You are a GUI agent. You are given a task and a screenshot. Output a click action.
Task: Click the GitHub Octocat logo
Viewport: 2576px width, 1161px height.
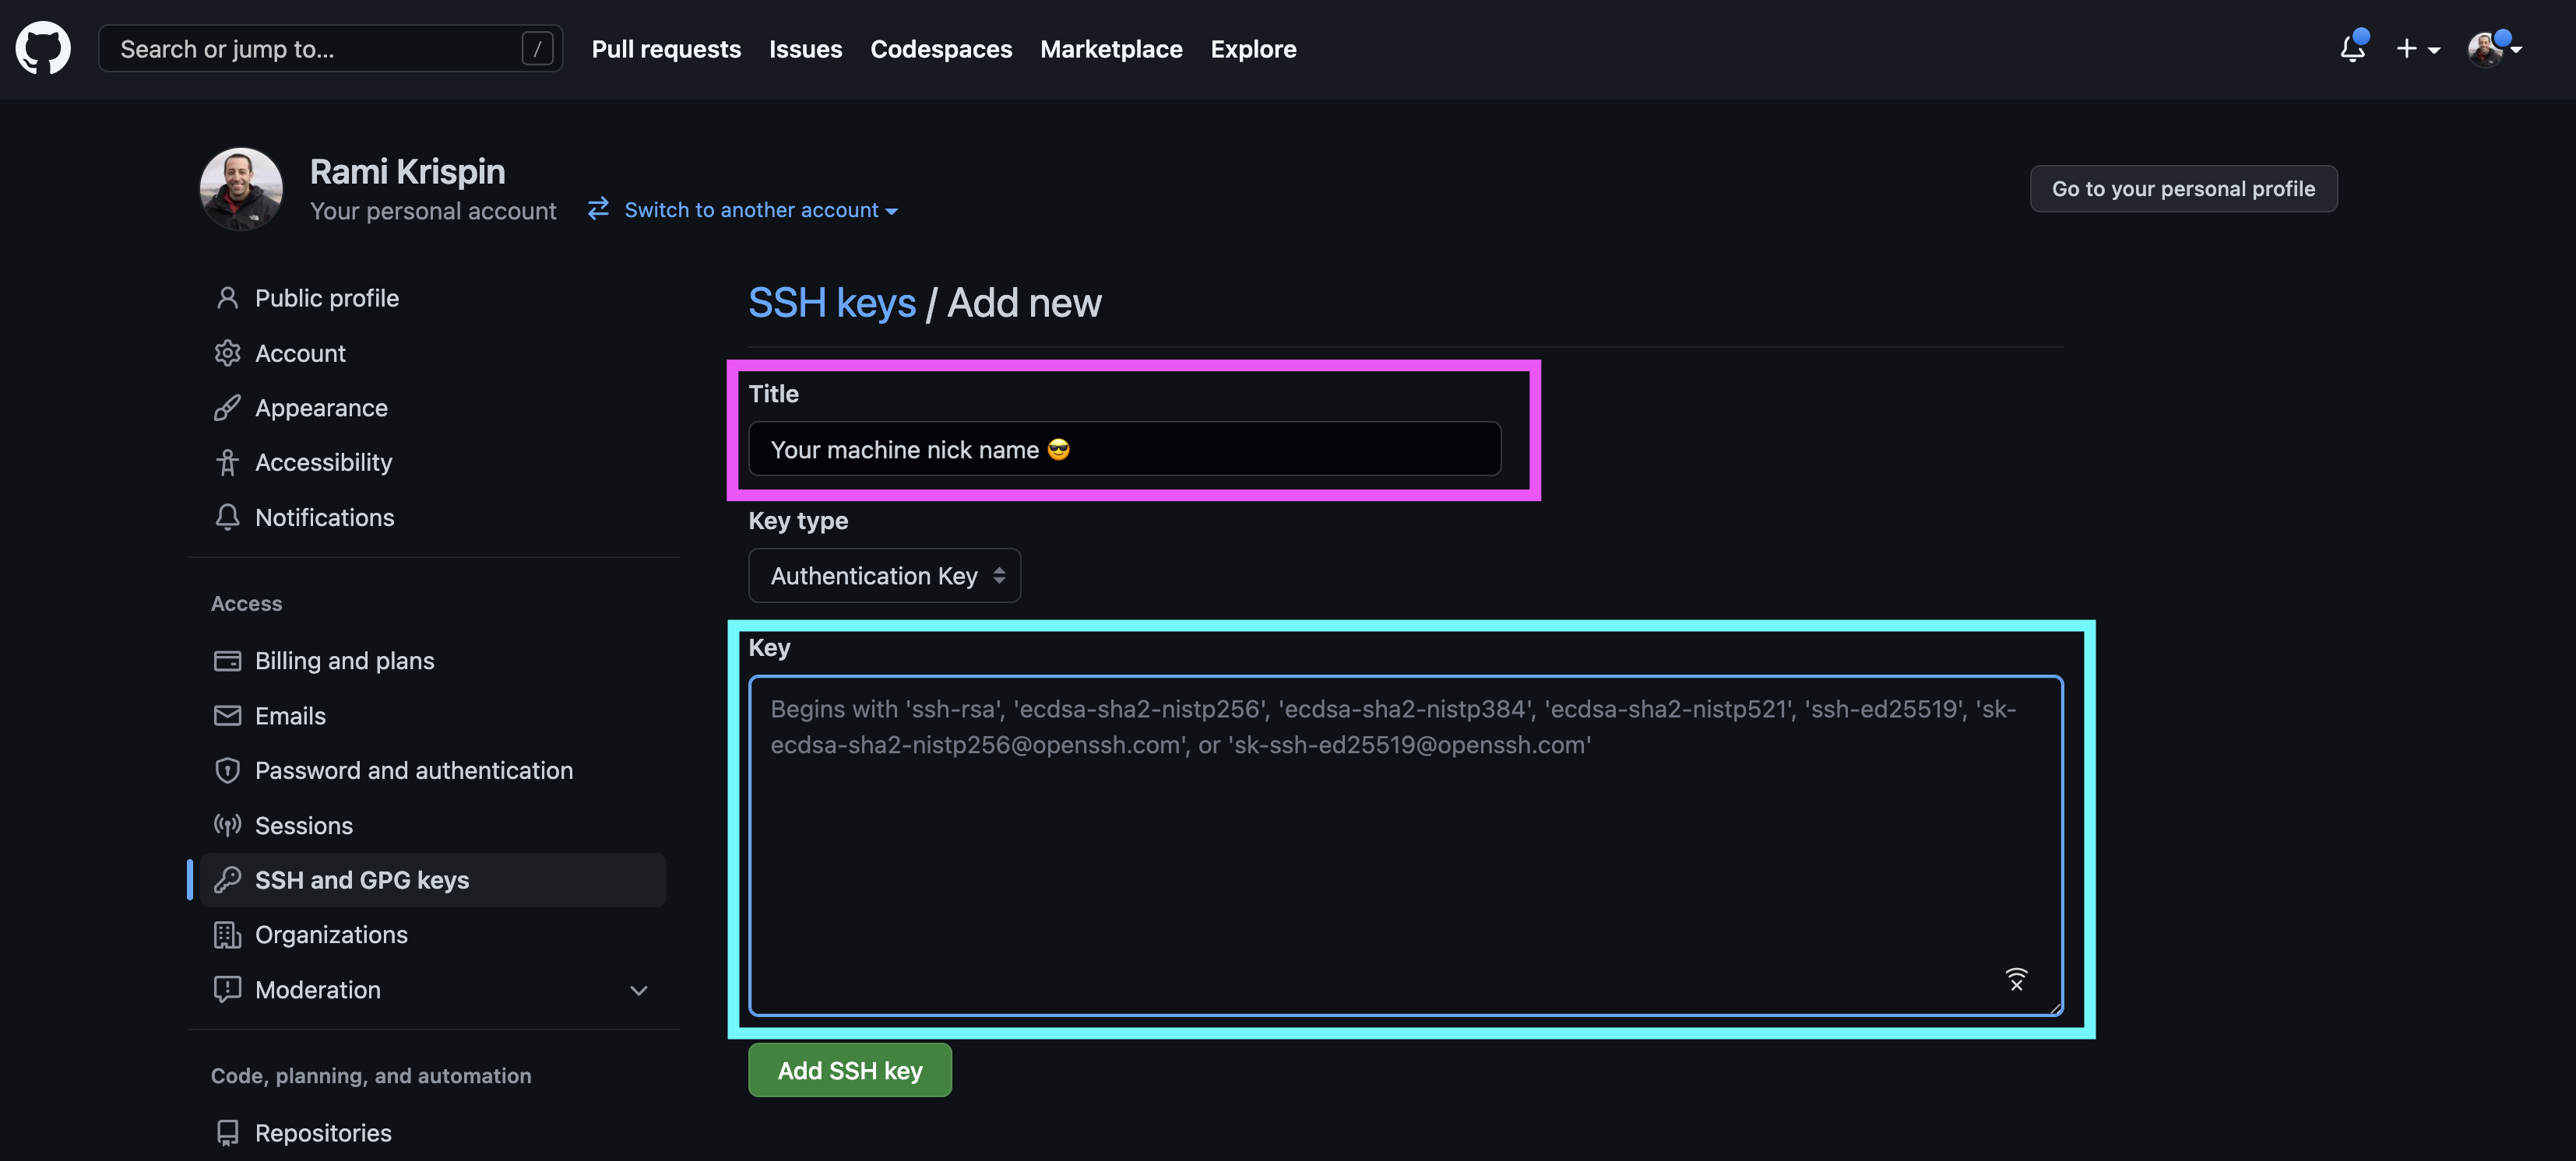coord(43,48)
